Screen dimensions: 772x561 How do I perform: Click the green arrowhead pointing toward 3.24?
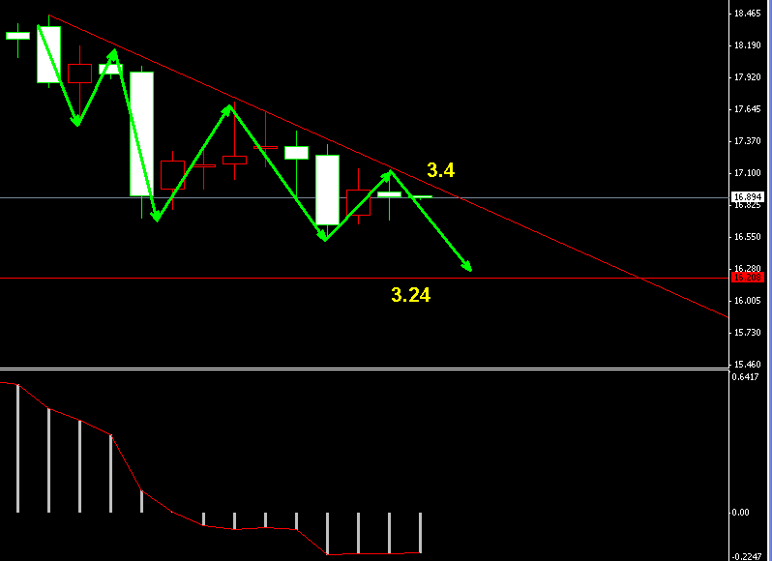[x=467, y=268]
